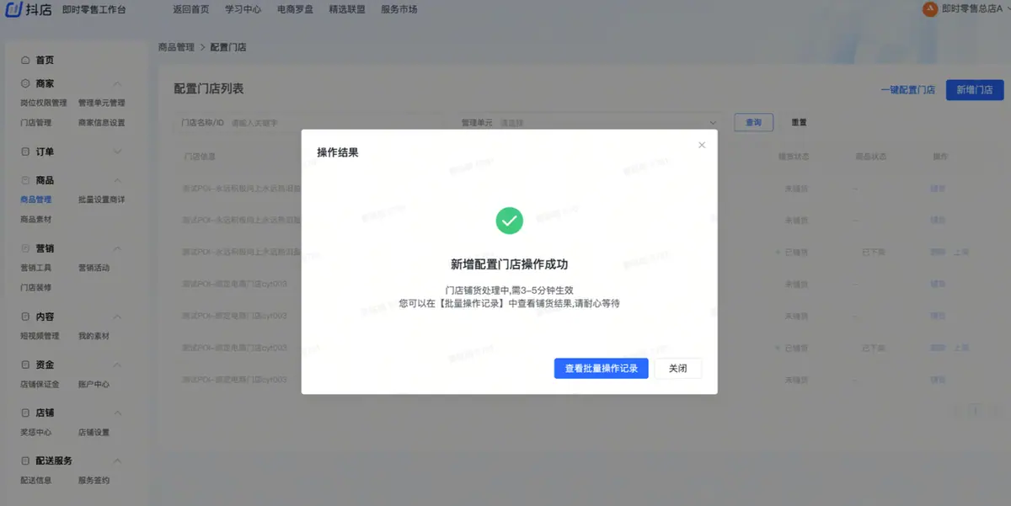Collapse the 店铺 sidebar group chevron

(117, 413)
